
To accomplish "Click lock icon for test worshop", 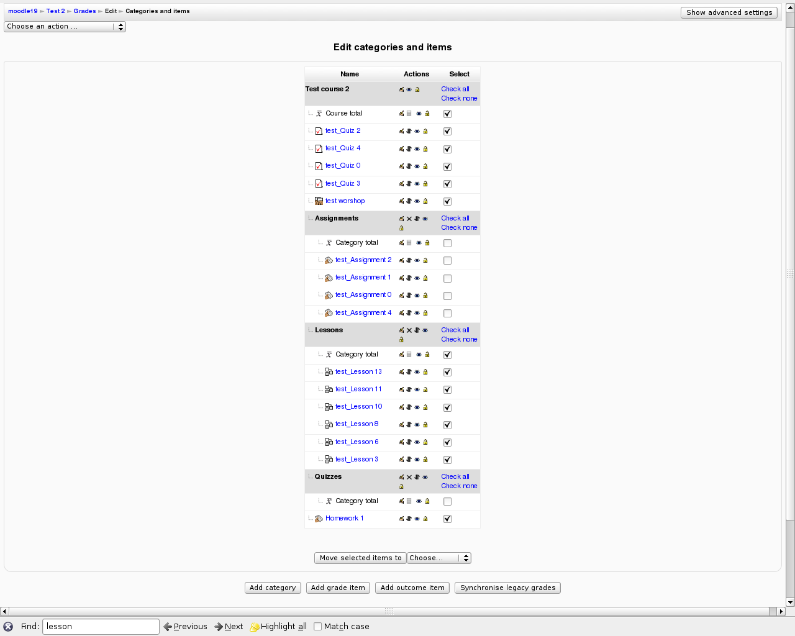I will pos(425,201).
